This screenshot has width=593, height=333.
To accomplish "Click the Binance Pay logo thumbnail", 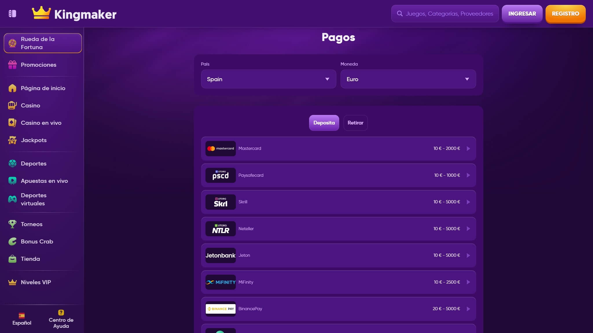I will [221, 309].
